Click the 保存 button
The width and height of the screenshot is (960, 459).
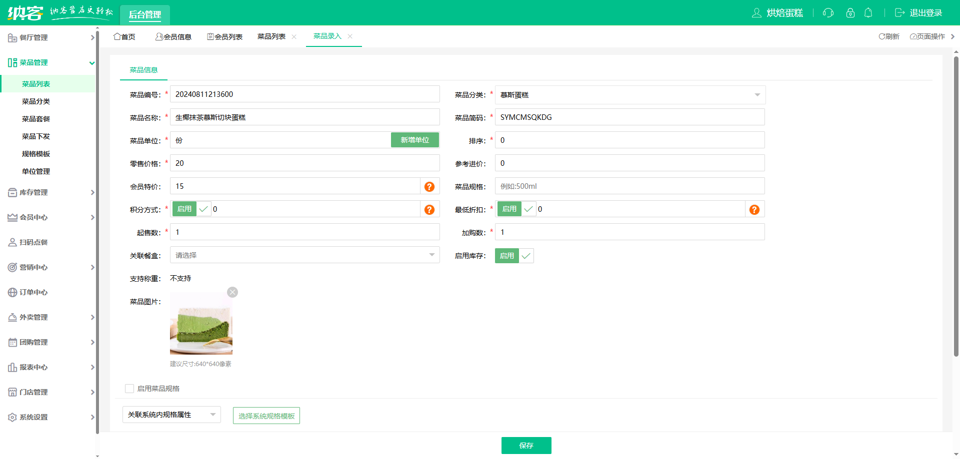[526, 446]
